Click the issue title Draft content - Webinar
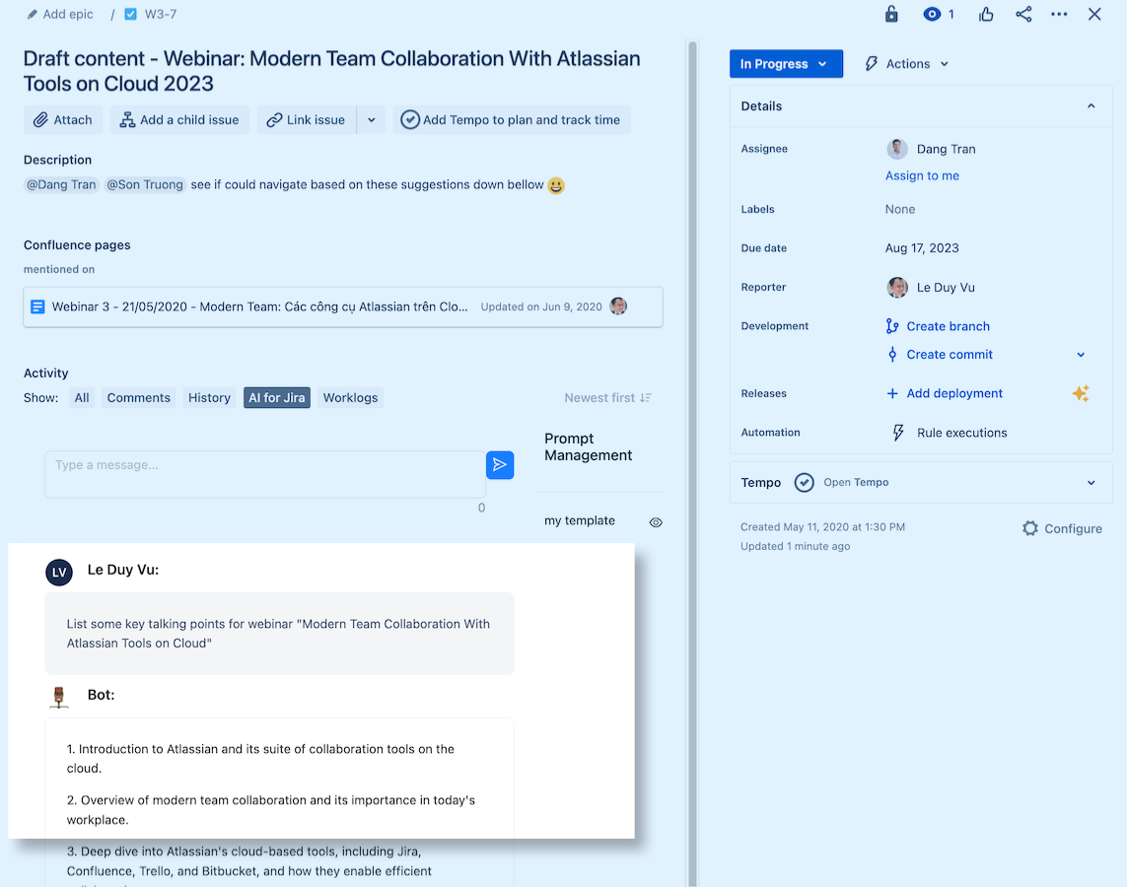The width and height of the screenshot is (1127, 887). coord(331,71)
